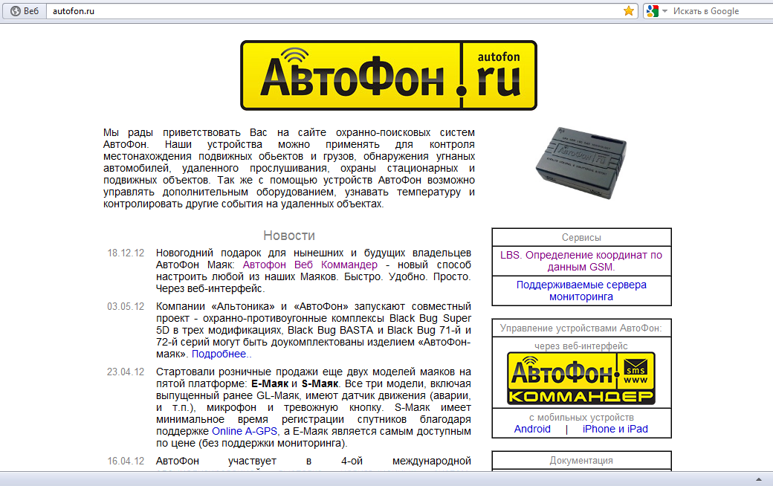
Task: Click the bookmark star in the address bar
Action: 629,11
